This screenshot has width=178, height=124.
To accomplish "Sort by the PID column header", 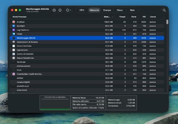I will tap(144, 17).
